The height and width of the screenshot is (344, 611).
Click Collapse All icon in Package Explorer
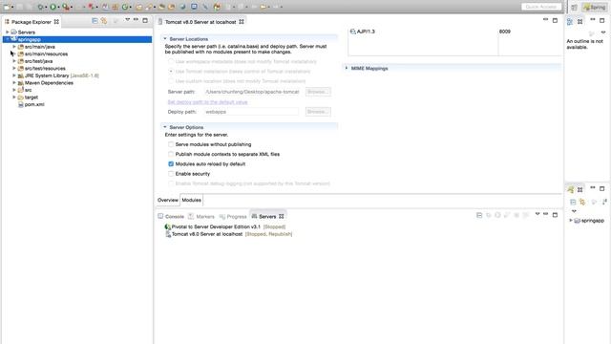(x=95, y=21)
